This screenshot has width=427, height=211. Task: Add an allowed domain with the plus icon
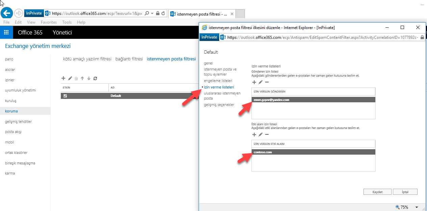coord(254,134)
